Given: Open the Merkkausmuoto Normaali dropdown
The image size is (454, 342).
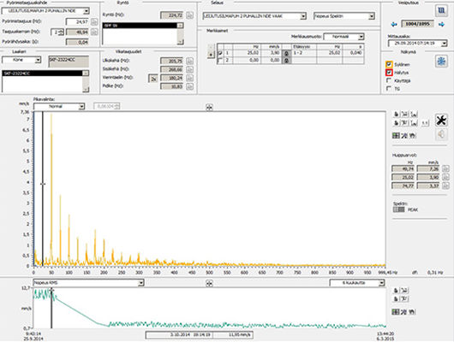Looking at the screenshot, I should tap(344, 37).
